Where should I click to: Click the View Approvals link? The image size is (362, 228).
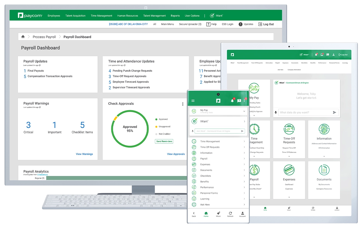(176, 154)
